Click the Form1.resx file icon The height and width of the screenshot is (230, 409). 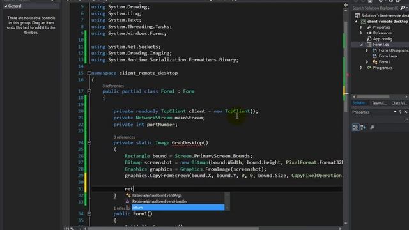[374, 56]
